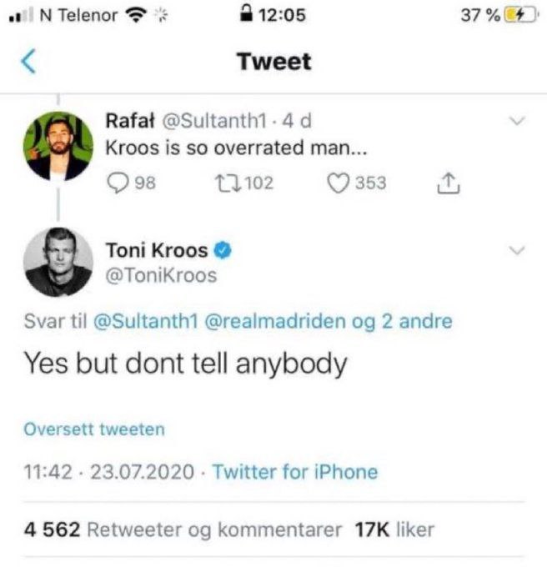Share Rafał's tweet via share icon

click(448, 182)
